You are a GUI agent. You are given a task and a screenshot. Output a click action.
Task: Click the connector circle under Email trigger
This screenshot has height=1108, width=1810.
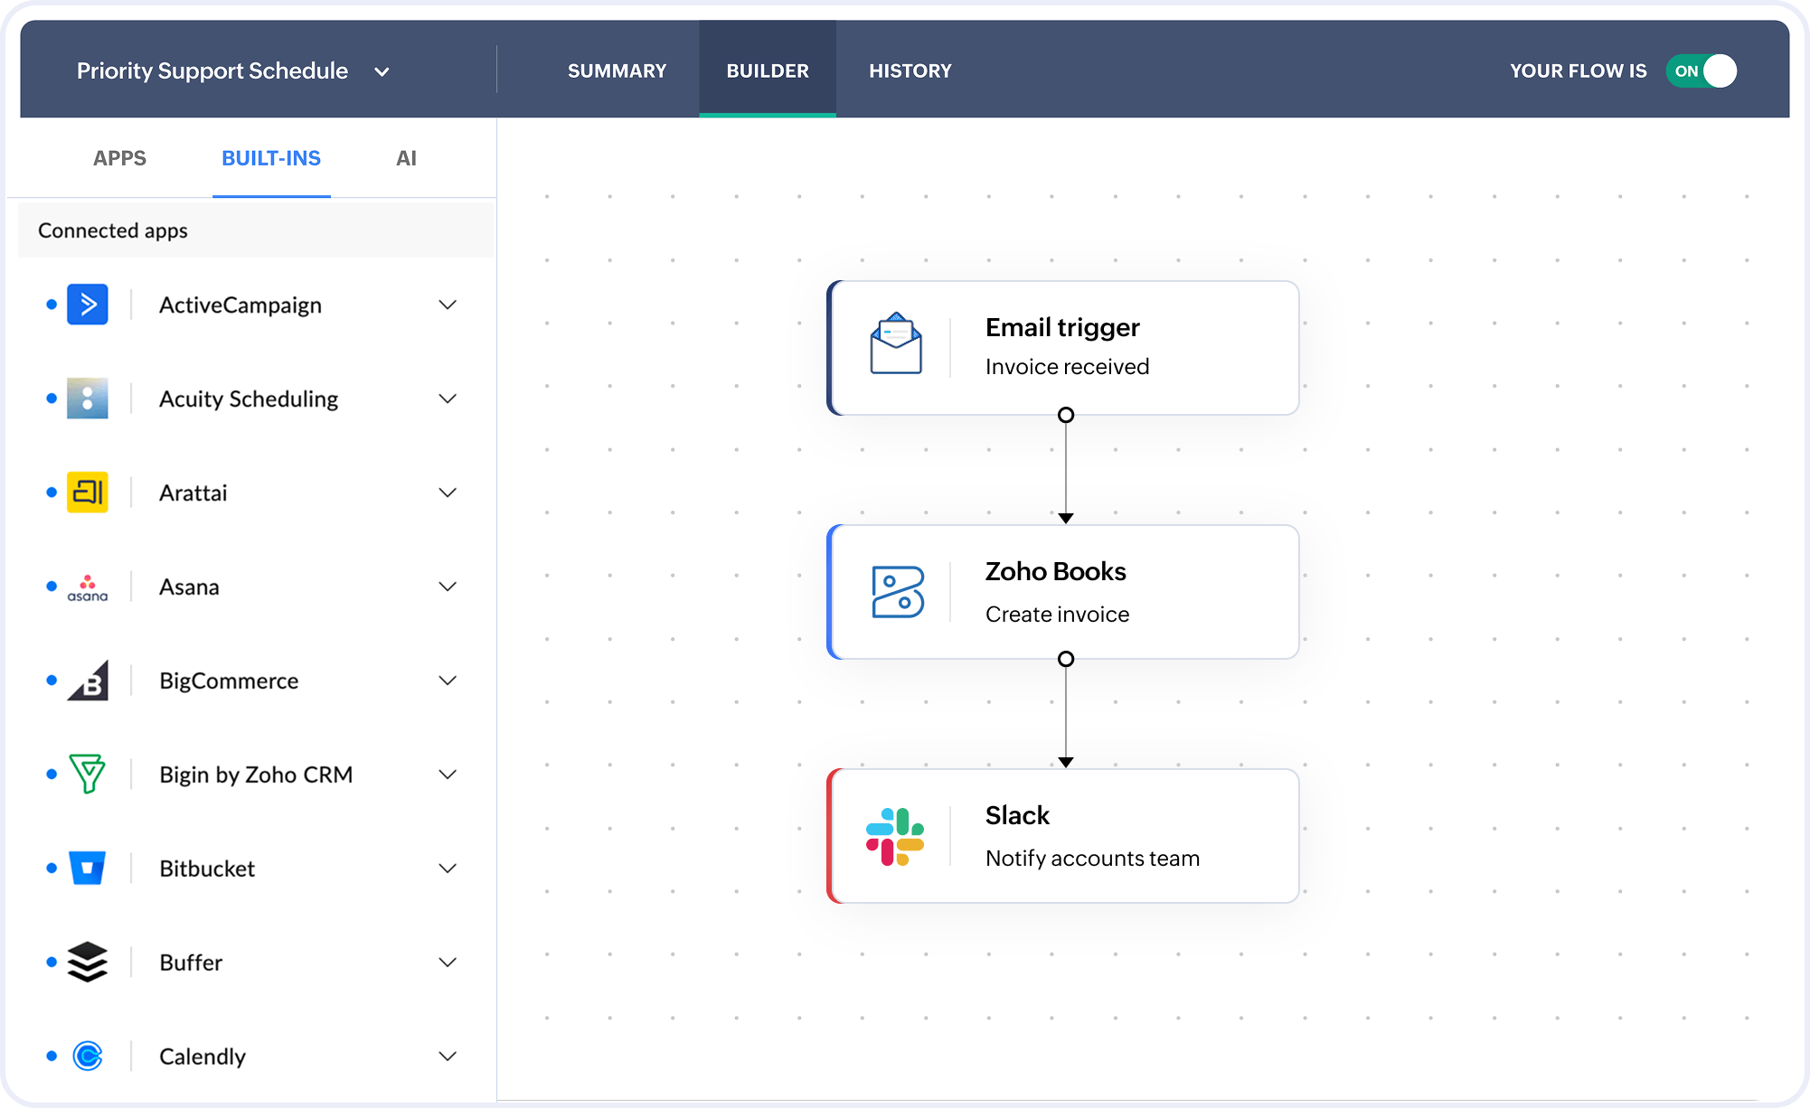pos(1066,415)
